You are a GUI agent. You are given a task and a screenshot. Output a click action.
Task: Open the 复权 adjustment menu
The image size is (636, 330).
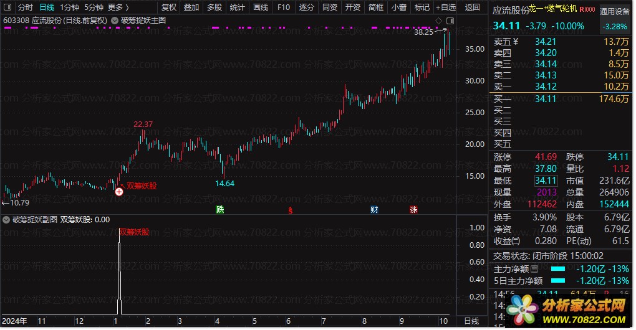coord(169,7)
